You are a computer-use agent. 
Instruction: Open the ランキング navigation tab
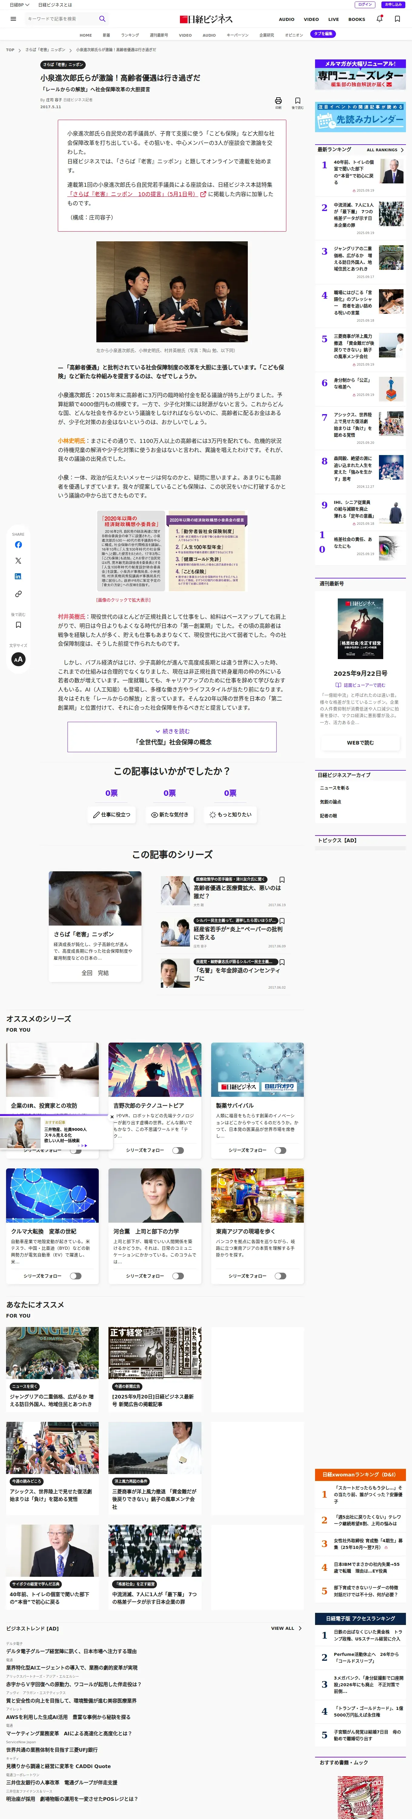[x=130, y=35]
